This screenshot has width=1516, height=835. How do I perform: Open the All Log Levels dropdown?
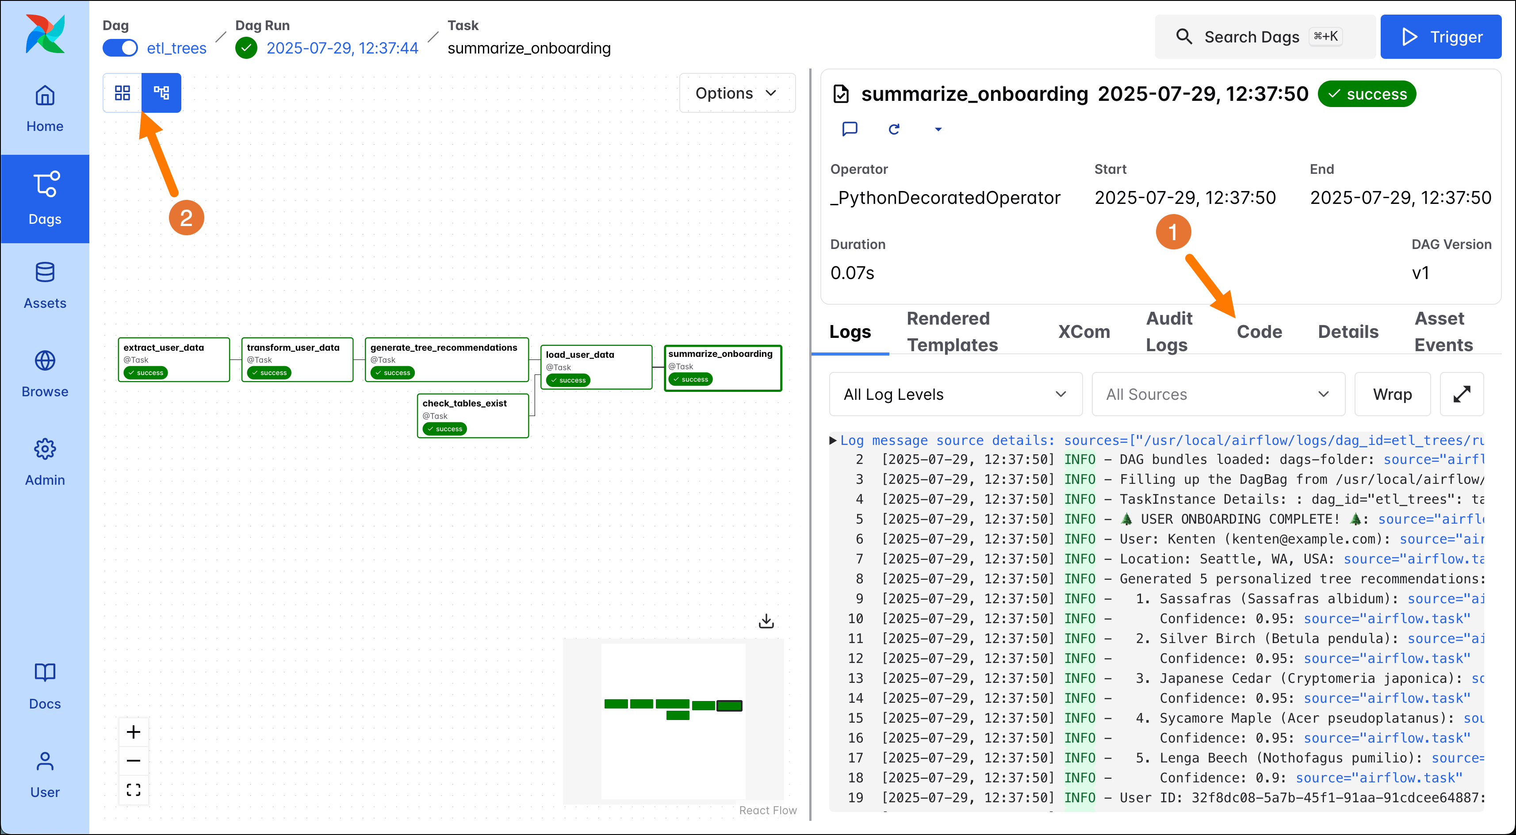954,394
